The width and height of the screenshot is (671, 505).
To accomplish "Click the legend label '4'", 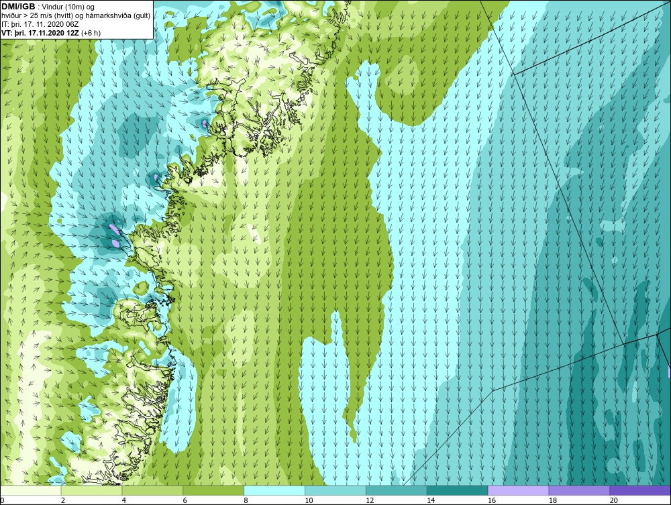I will tap(123, 500).
